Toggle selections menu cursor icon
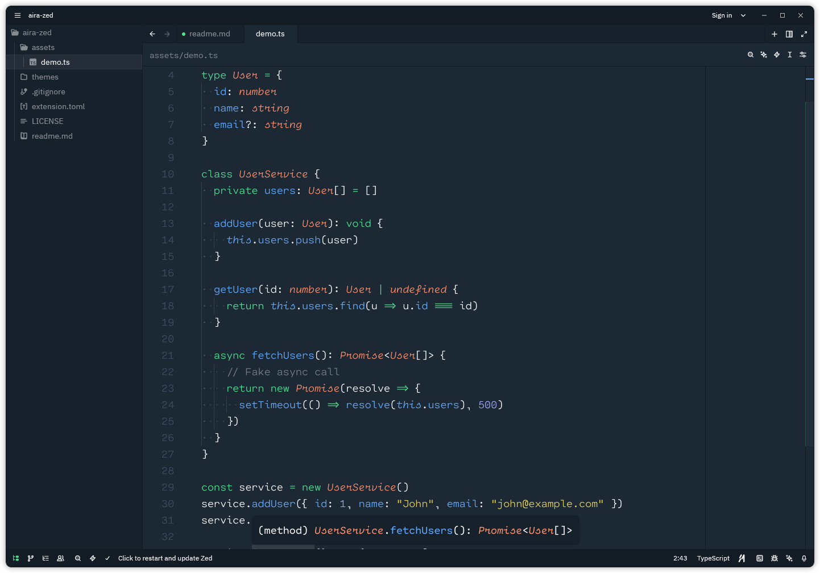This screenshot has width=820, height=573. [790, 55]
